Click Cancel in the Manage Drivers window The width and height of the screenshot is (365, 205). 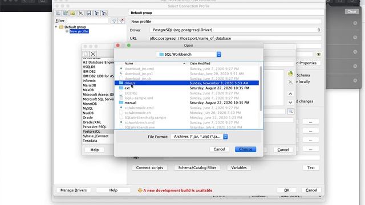pos(283,150)
